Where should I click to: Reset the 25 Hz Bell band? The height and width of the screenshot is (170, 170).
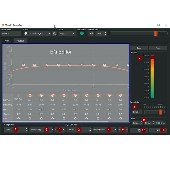pos(30,118)
